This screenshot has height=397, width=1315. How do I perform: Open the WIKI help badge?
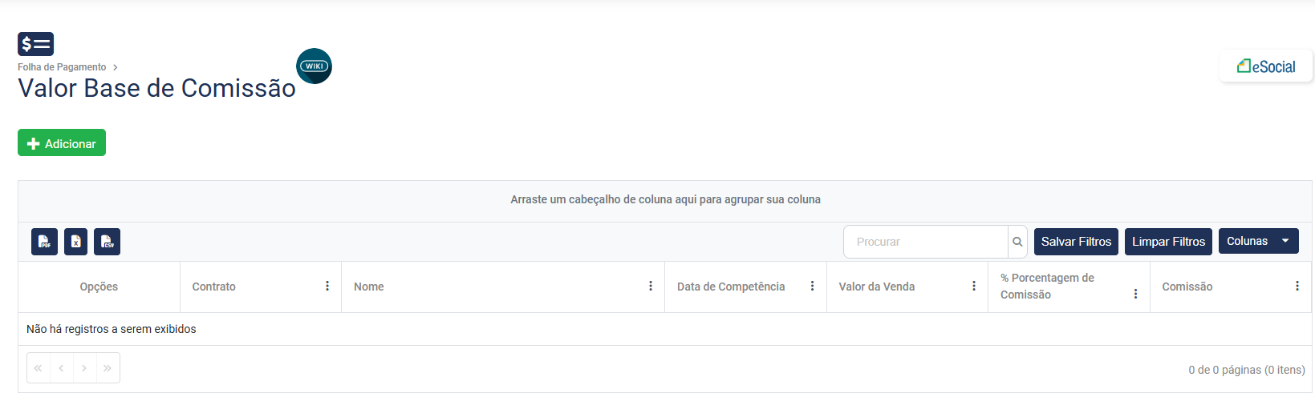coord(314,66)
